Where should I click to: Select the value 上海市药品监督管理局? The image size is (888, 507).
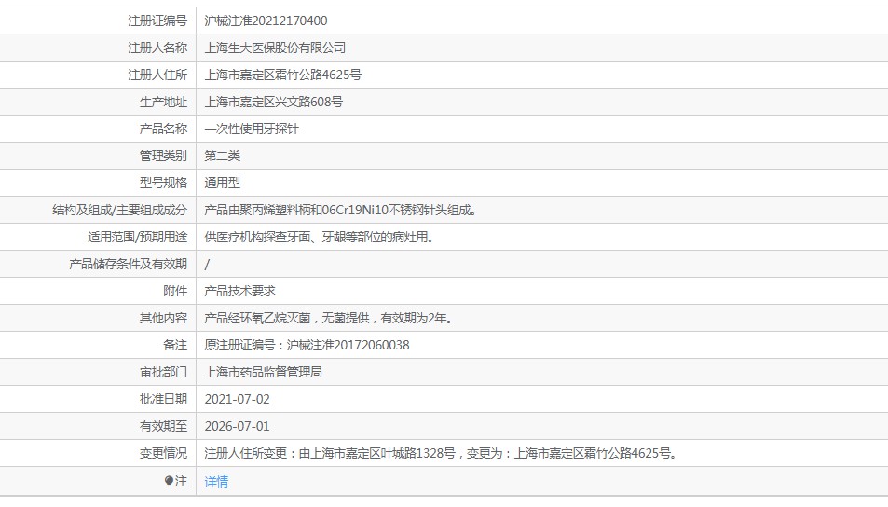pos(264,372)
